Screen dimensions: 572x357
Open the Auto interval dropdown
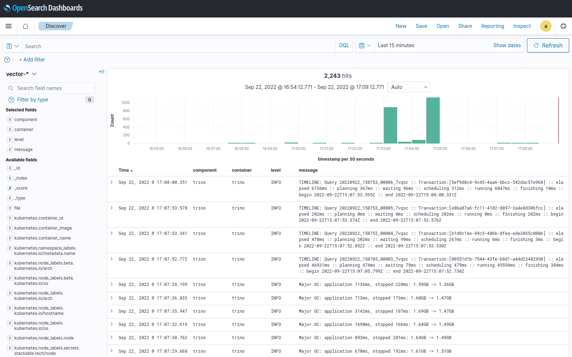[409, 87]
